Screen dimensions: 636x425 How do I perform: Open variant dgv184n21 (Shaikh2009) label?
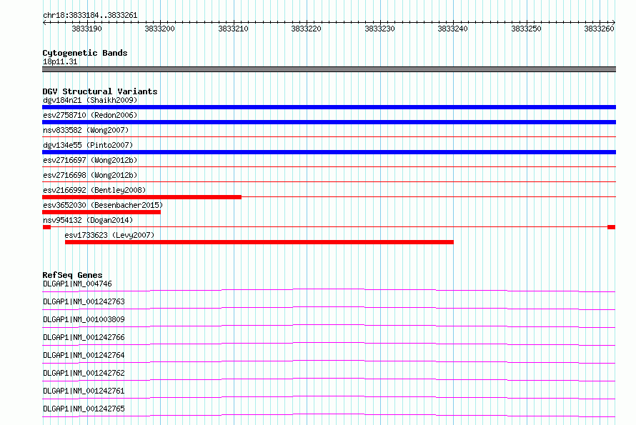click(x=90, y=100)
